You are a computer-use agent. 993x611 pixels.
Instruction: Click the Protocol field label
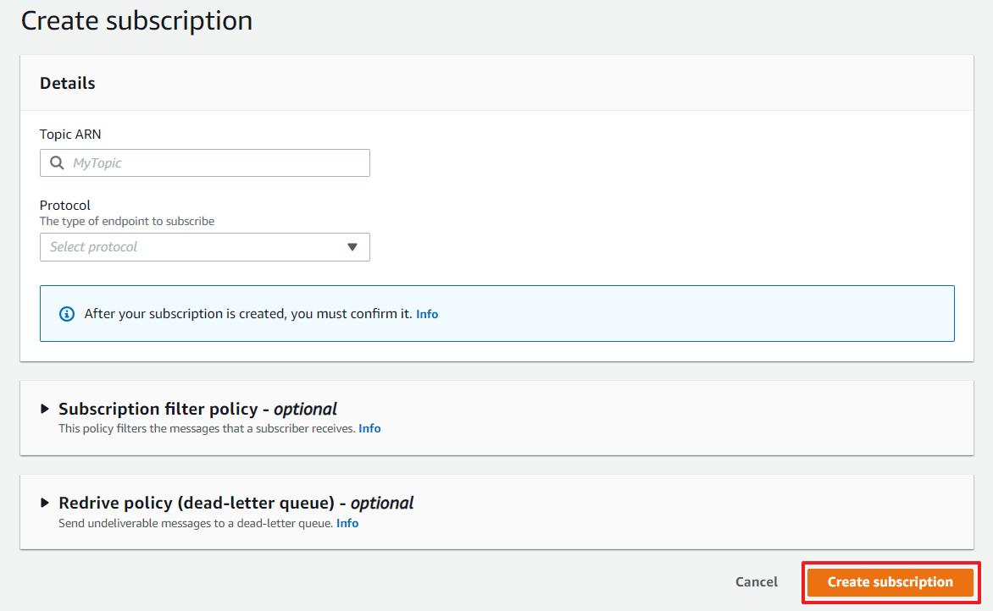pyautogui.click(x=65, y=205)
